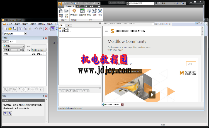Pin the CADdoctor main menu panel

tap(43, 38)
